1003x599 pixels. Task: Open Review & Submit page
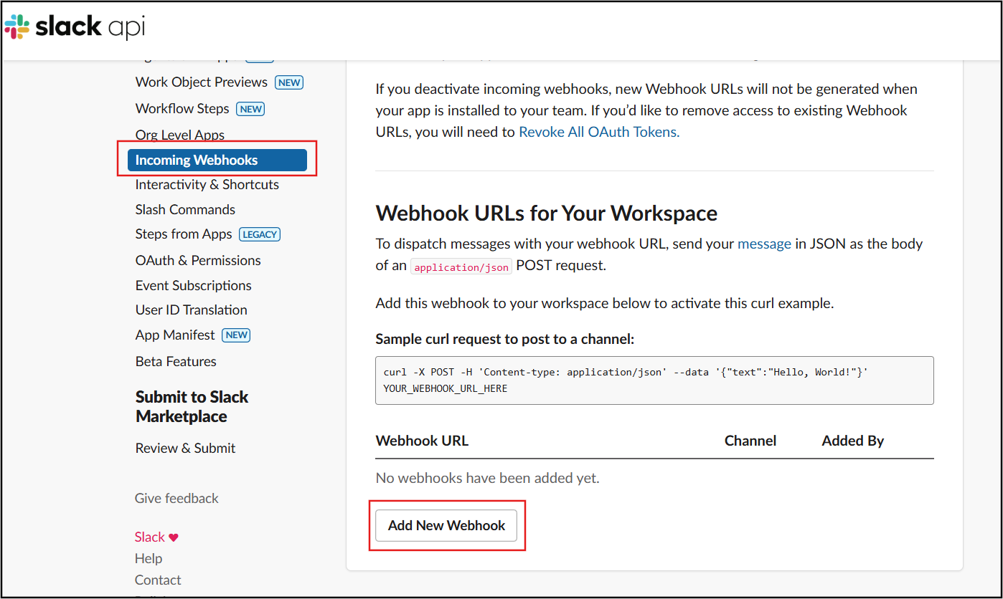point(185,449)
